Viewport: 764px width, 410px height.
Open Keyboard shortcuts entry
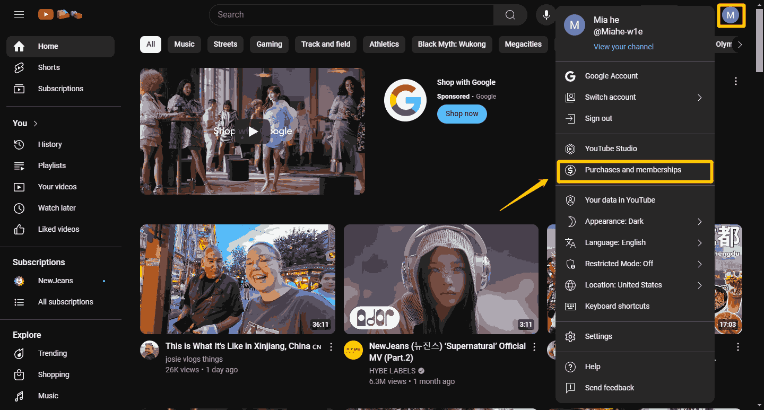[635, 306]
